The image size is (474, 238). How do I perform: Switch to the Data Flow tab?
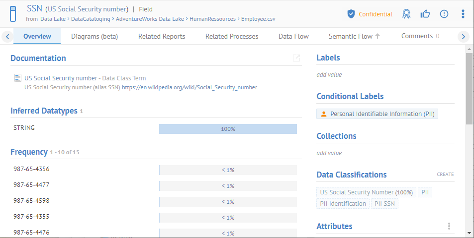click(293, 36)
